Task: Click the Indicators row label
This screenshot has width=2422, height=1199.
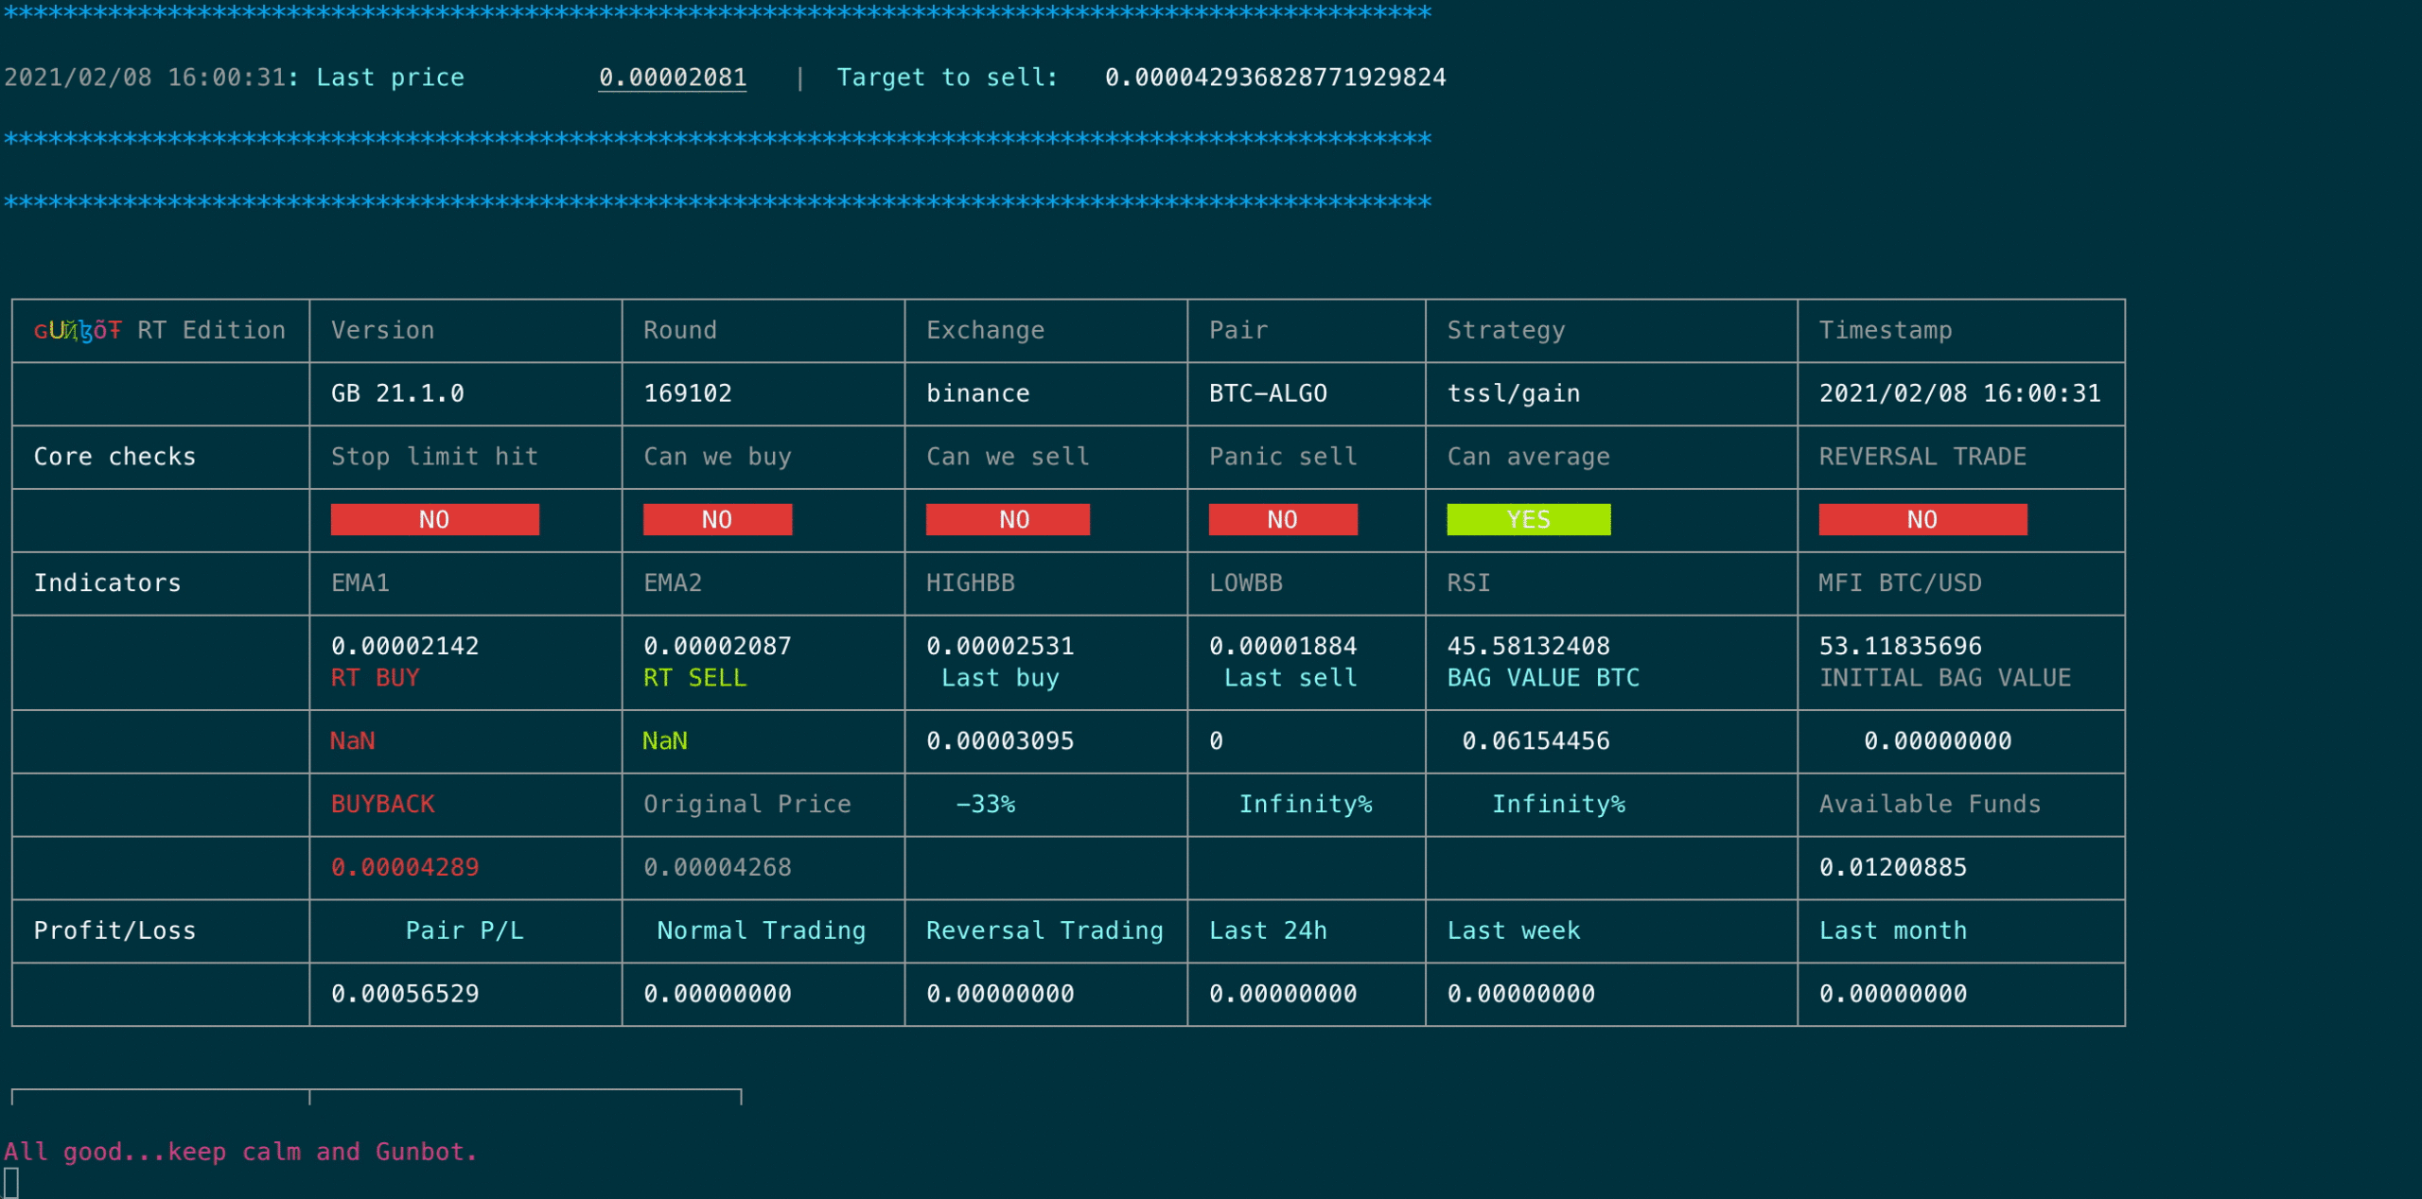Action: click(107, 582)
